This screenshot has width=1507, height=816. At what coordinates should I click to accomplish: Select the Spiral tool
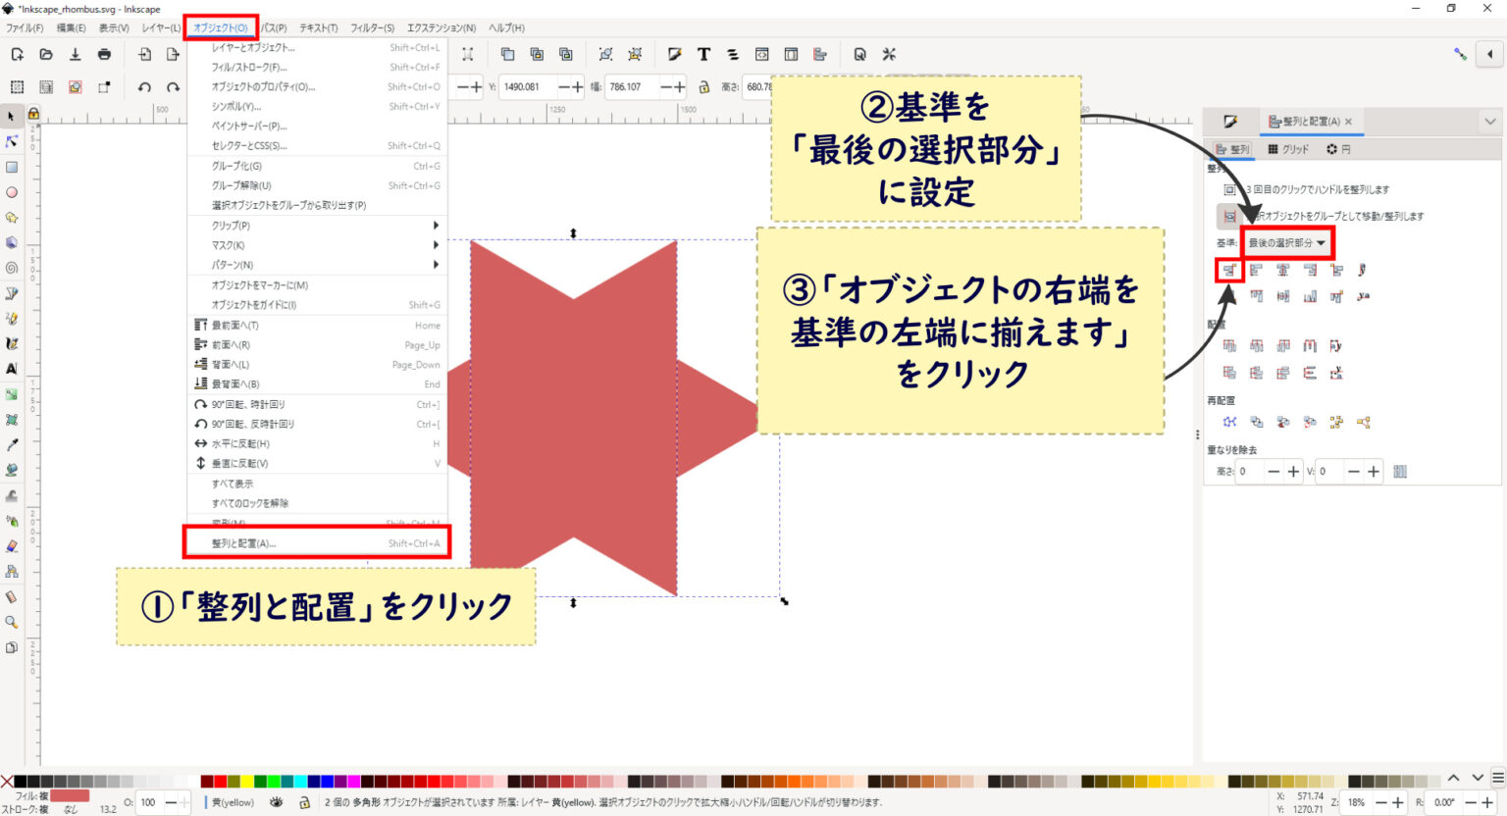coord(13,269)
